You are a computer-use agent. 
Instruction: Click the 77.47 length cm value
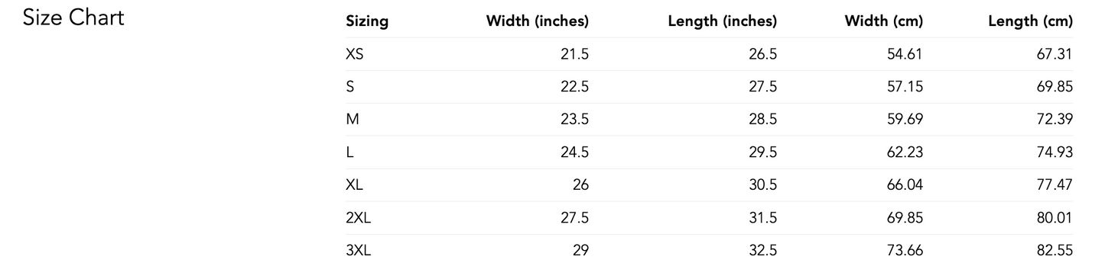(1055, 185)
